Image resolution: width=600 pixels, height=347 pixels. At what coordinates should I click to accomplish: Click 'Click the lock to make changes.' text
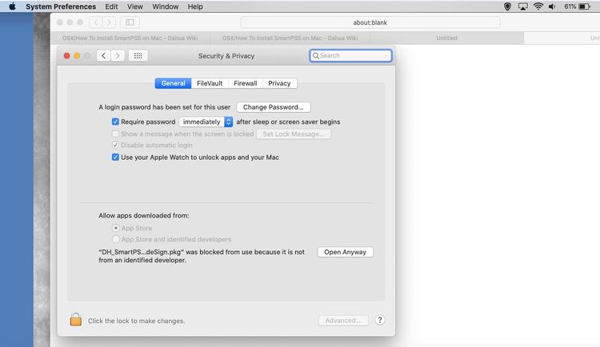point(136,321)
